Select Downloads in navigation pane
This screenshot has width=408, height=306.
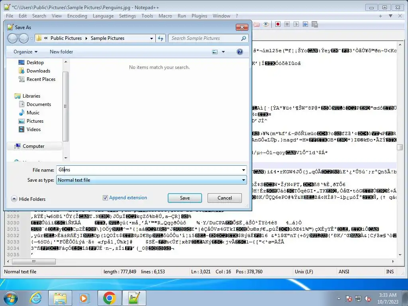pyautogui.click(x=38, y=71)
